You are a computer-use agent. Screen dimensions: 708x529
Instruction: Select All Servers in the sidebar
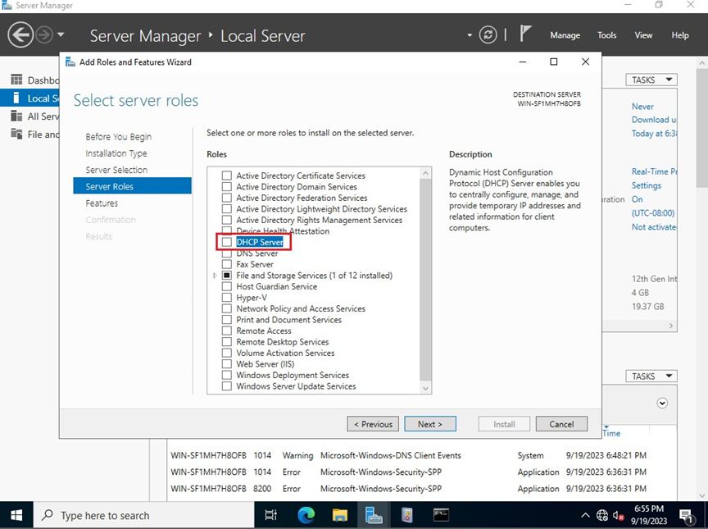coord(29,116)
